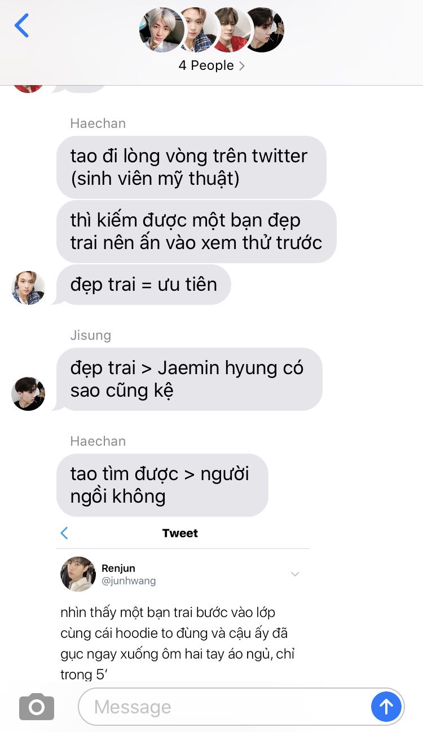
Task: Tap the last group avatar in header
Action: coord(263,30)
